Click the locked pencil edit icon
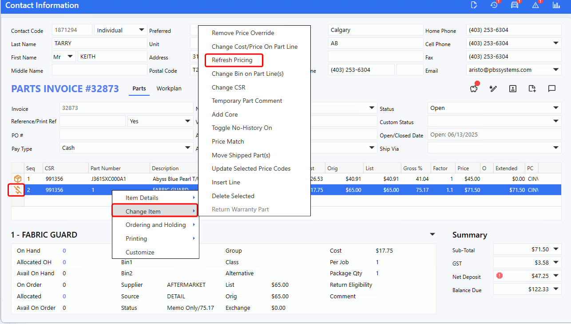Image resolution: width=571 pixels, height=324 pixels. pos(493,89)
